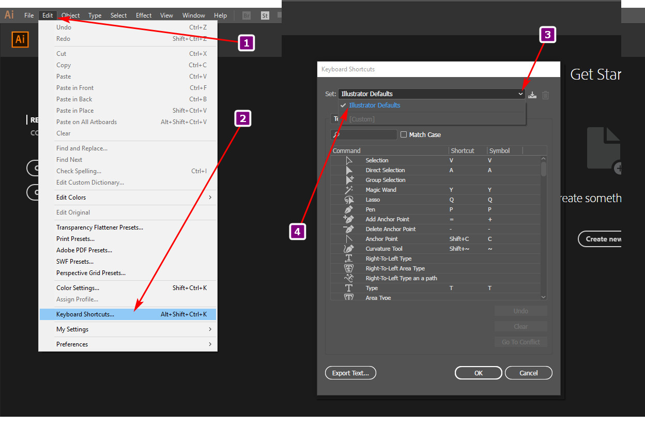Click the Lasso tool icon
The height and width of the screenshot is (425, 645).
[349, 200]
